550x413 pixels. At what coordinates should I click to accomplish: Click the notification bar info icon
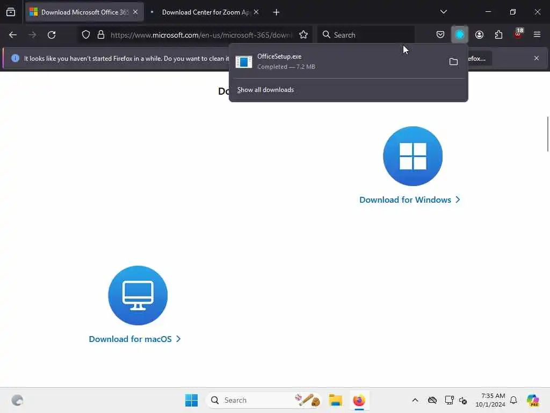[x=15, y=58]
